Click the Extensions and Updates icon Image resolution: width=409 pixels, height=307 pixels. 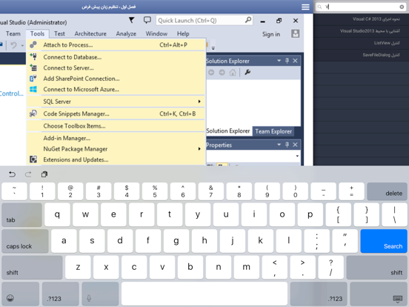coord(33,159)
